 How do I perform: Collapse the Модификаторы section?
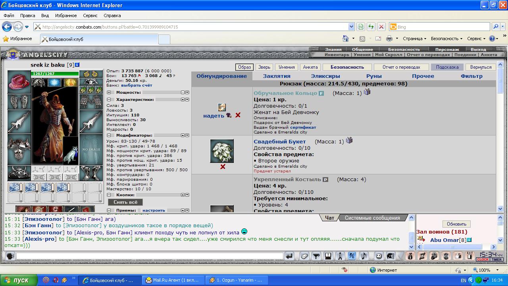(x=109, y=135)
